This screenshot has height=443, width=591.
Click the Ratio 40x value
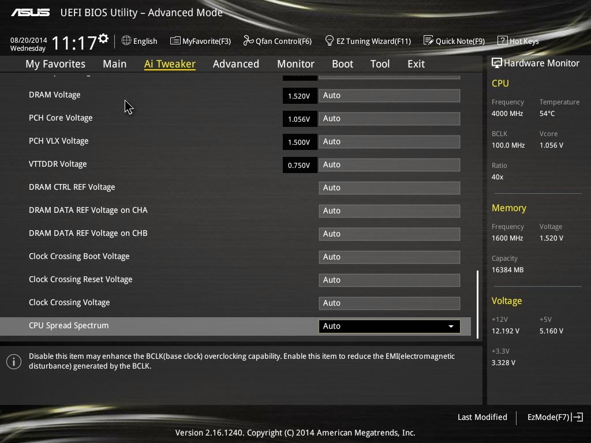497,177
